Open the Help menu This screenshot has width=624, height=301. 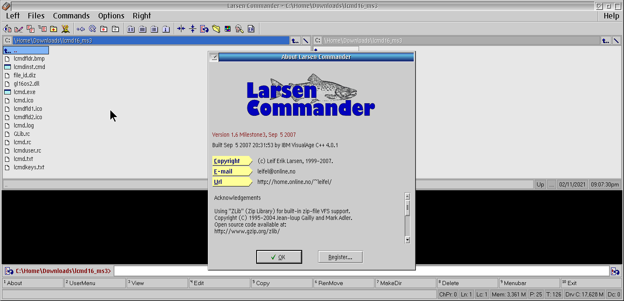coord(611,16)
